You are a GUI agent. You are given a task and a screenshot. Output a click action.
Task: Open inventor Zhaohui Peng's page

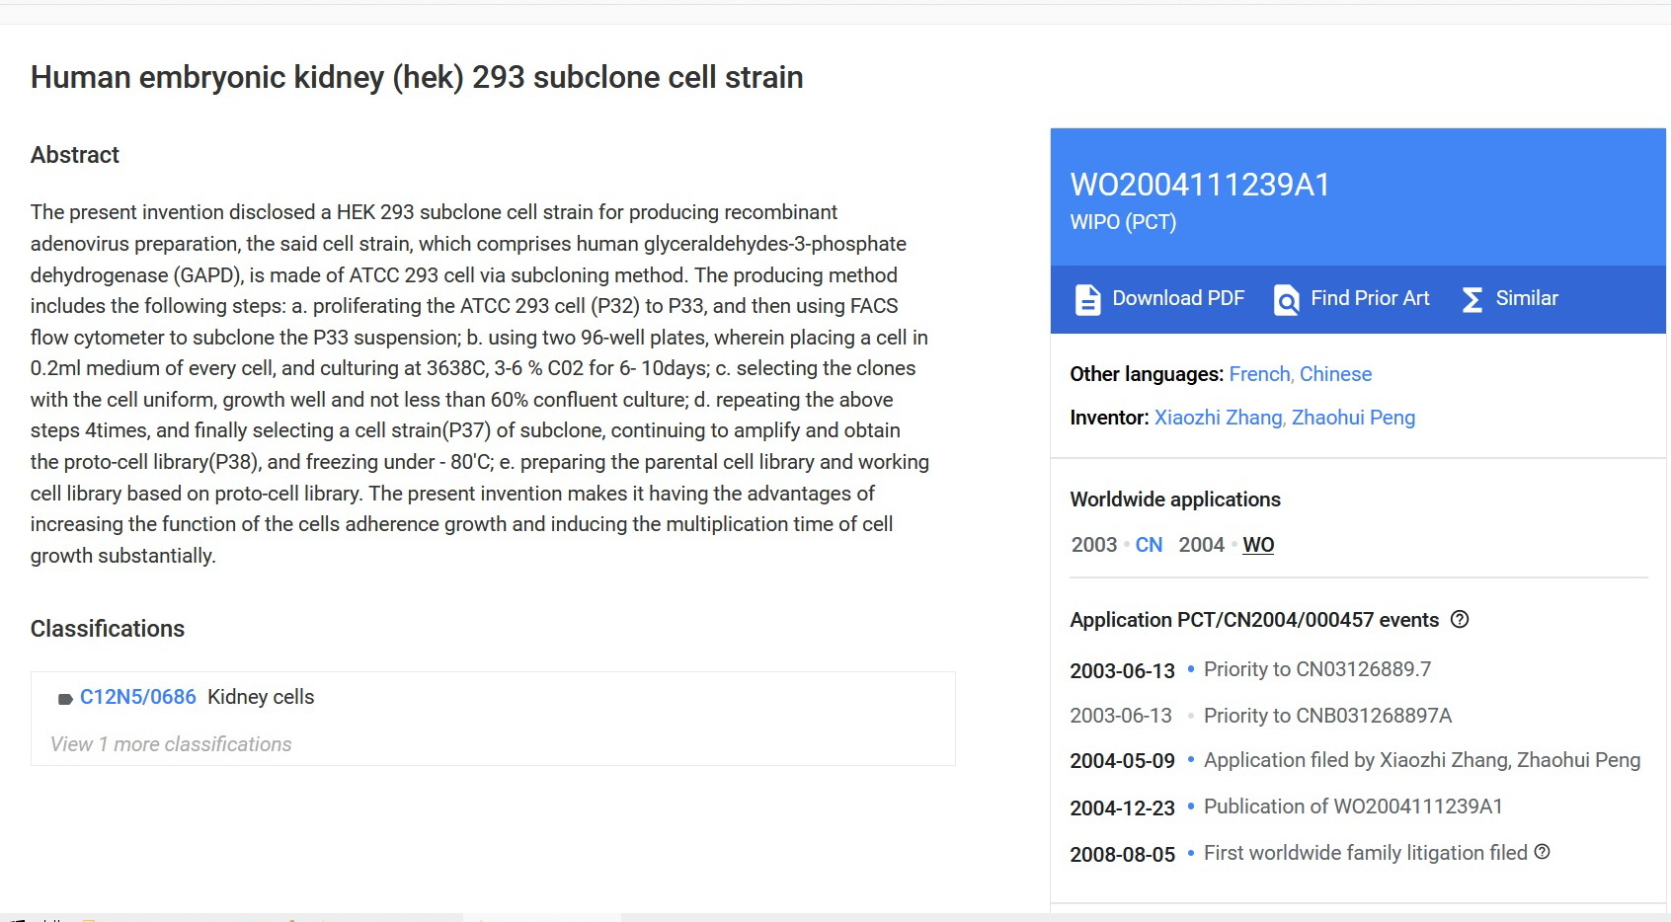[x=1353, y=418]
